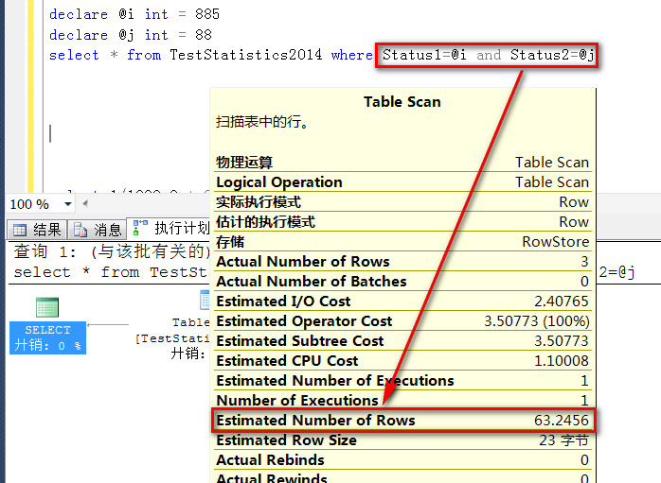
Task: Click the 1.10008 CPU cost value
Action: (x=561, y=360)
